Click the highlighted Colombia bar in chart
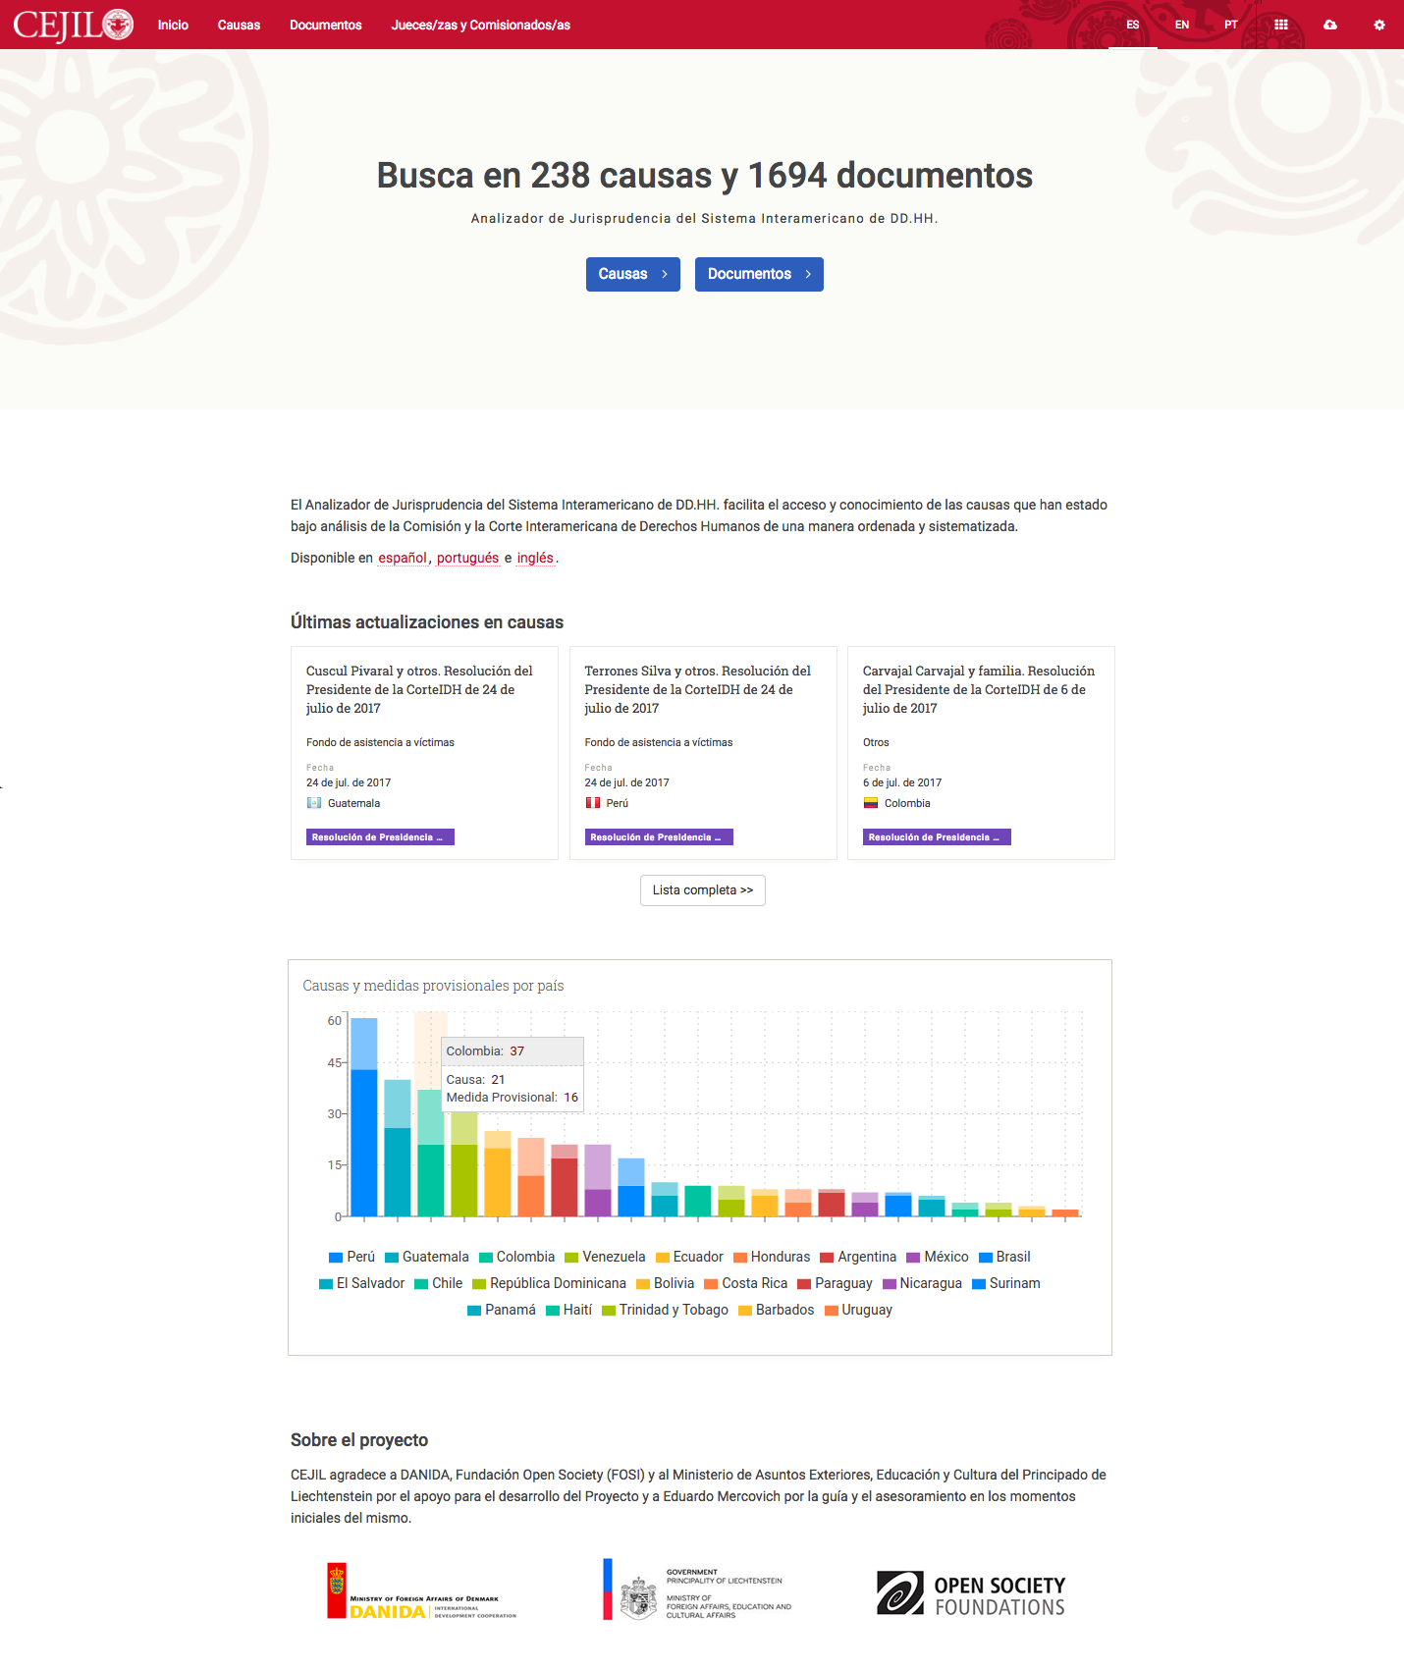The image size is (1404, 1669). point(430,1153)
